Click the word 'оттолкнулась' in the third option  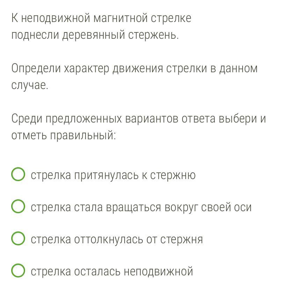coord(109,239)
